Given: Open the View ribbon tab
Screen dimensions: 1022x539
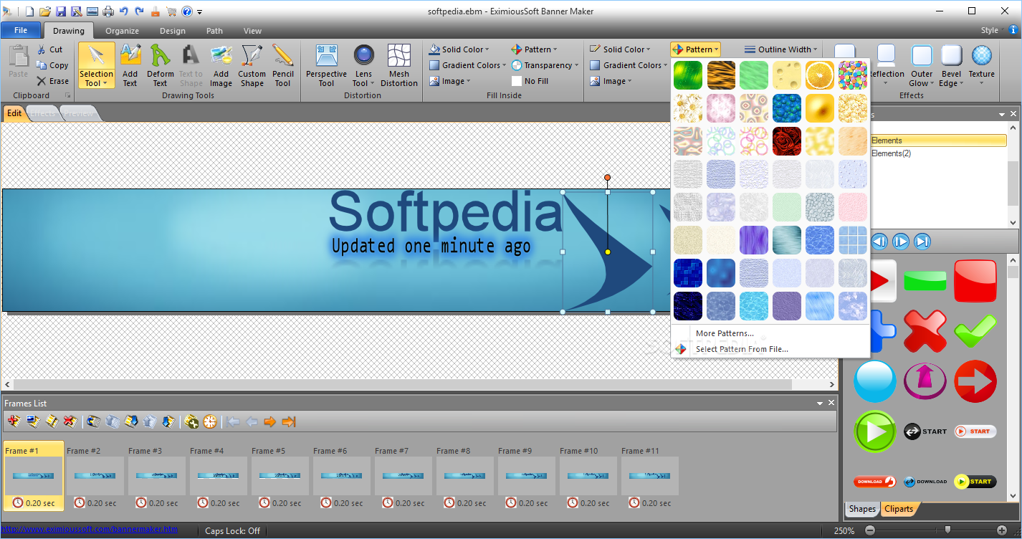Looking at the screenshot, I should click(252, 31).
